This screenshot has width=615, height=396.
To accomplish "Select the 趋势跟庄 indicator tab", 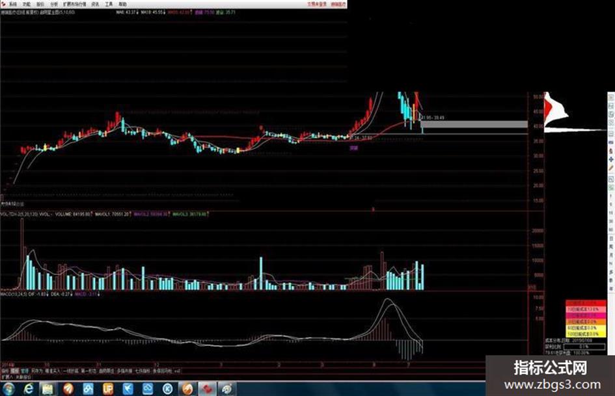I will tap(107, 371).
